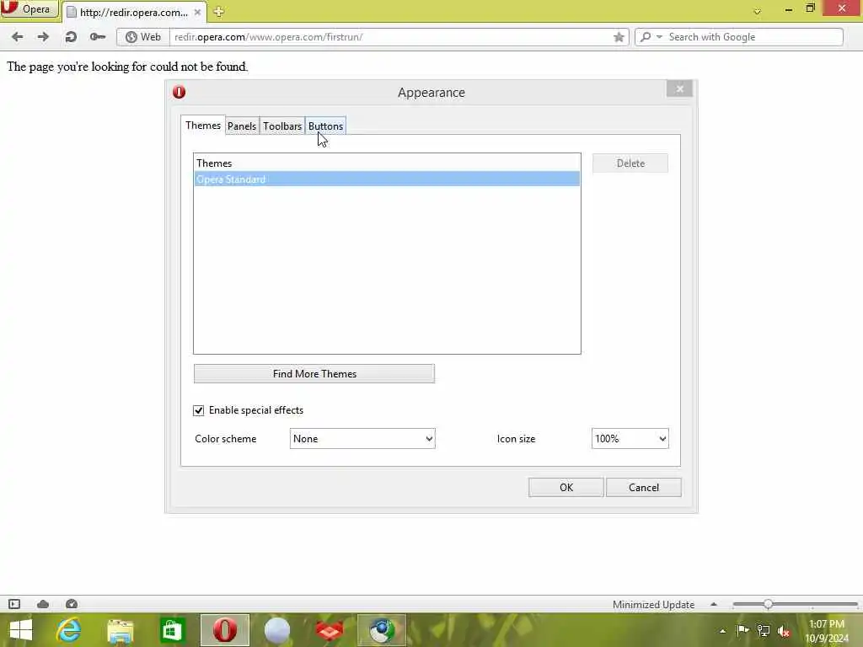Switch to the Themes tab

[x=202, y=126]
